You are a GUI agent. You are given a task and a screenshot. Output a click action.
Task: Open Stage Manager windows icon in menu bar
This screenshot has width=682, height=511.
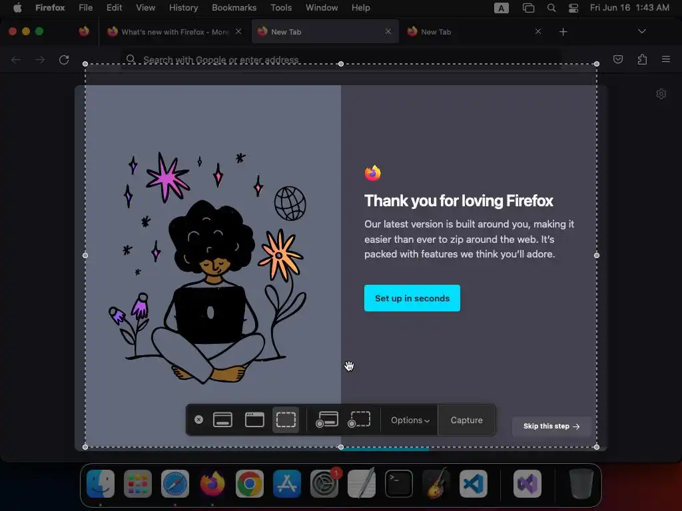tap(528, 8)
